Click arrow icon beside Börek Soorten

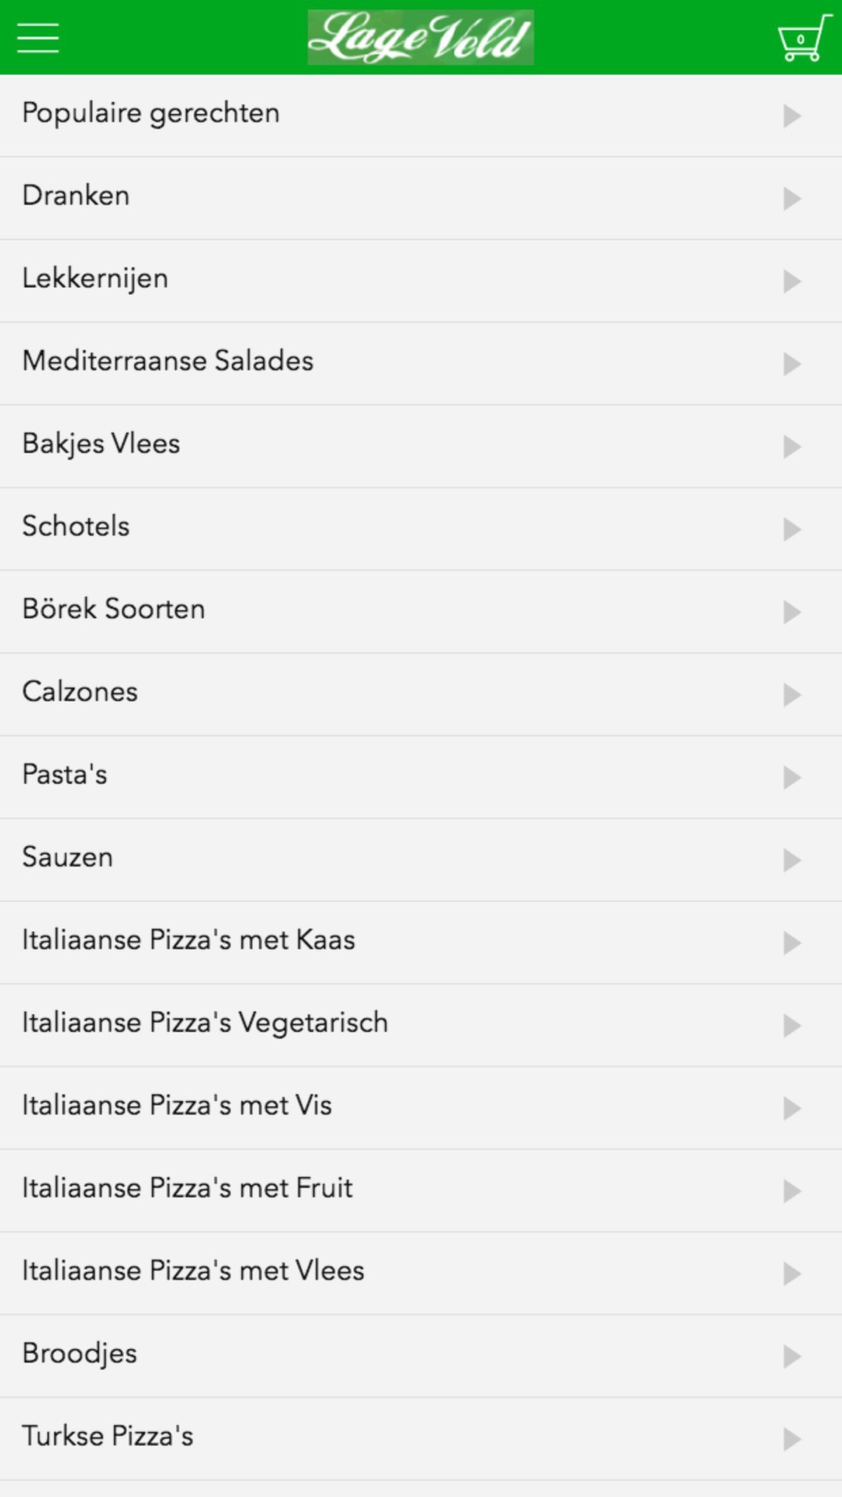point(791,612)
